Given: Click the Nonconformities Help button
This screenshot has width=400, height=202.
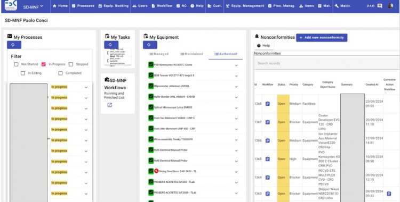Looking at the screenshot, I should (264, 46).
